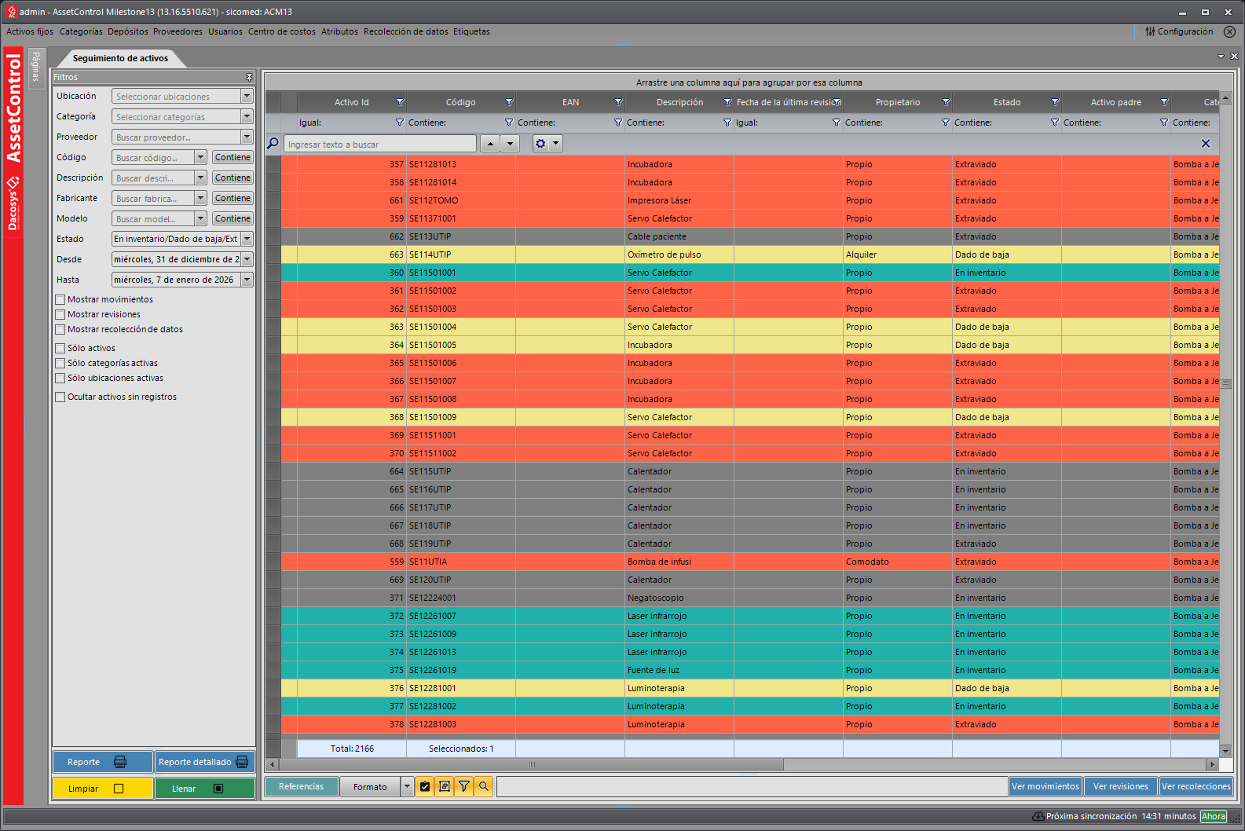Open the Proveedores menu

click(178, 31)
